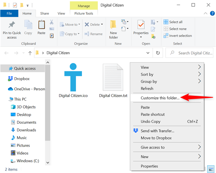Viewport: 216px width, 173px height.
Task: Collapse the ribbon with chevron
Action: click(x=205, y=13)
